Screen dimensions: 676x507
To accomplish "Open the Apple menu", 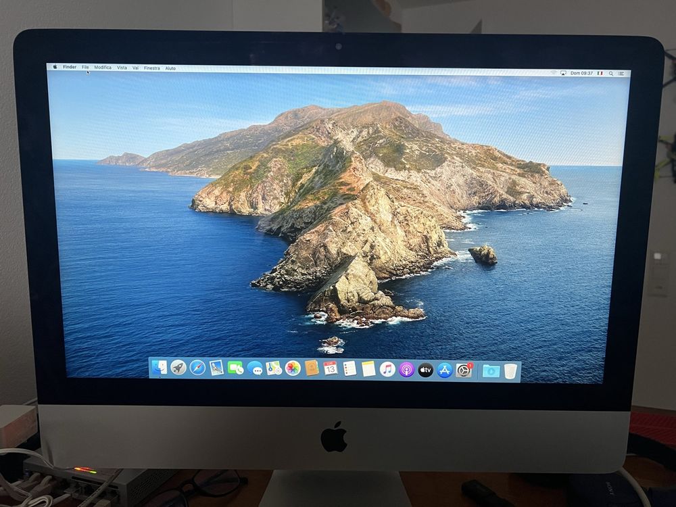I will (55, 67).
